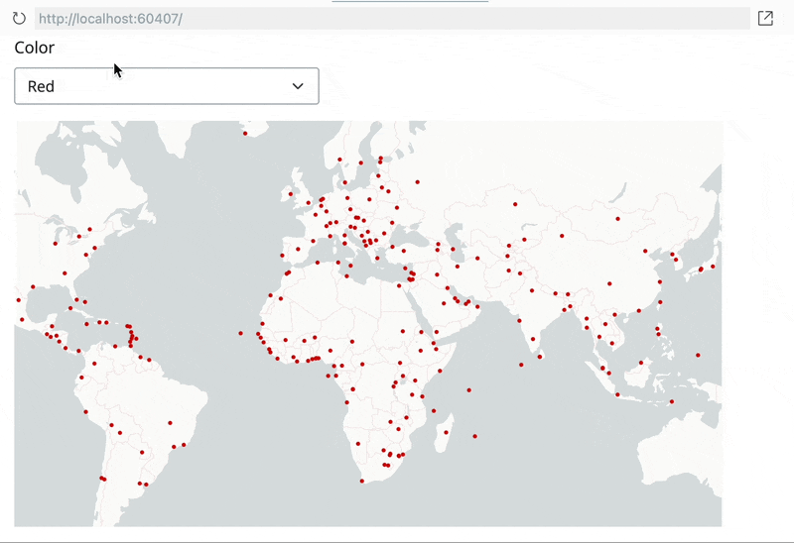This screenshot has height=543, width=794.
Task: Open the page in external browser
Action: [x=765, y=18]
